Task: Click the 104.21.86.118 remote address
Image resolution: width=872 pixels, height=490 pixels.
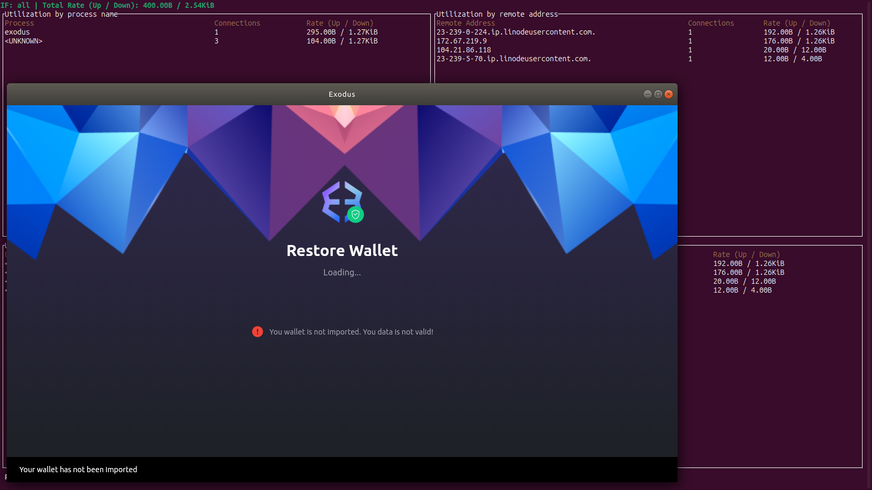Action: click(464, 50)
